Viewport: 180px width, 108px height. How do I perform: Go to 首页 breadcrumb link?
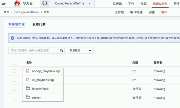tap(6, 12)
